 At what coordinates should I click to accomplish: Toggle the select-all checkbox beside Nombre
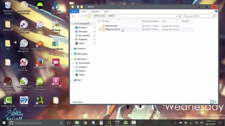[x=99, y=21]
